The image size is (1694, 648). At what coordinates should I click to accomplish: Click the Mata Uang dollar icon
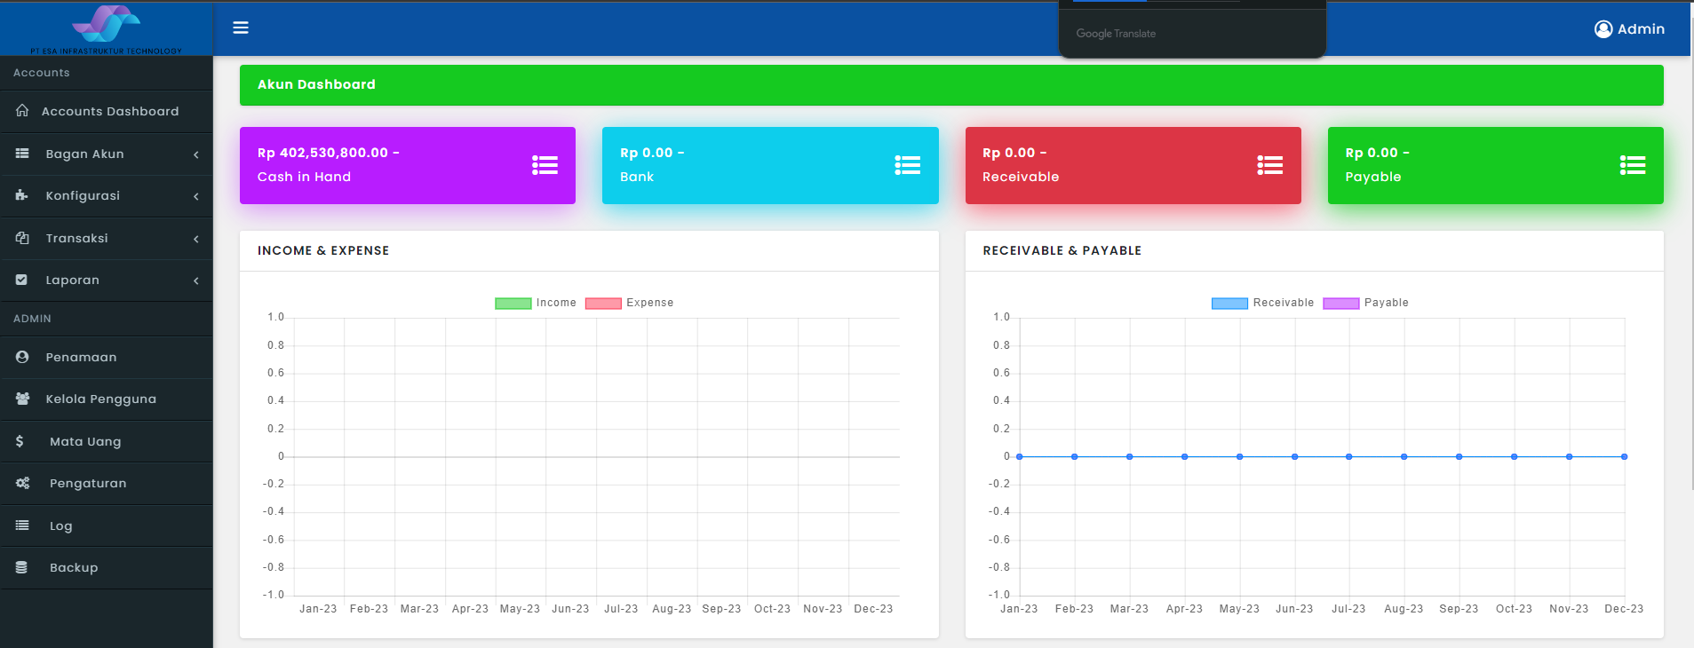[20, 441]
